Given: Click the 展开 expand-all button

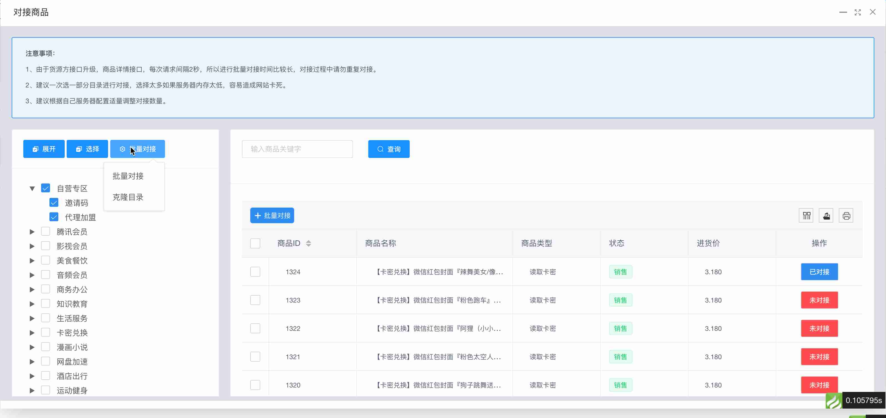Looking at the screenshot, I should (44, 149).
